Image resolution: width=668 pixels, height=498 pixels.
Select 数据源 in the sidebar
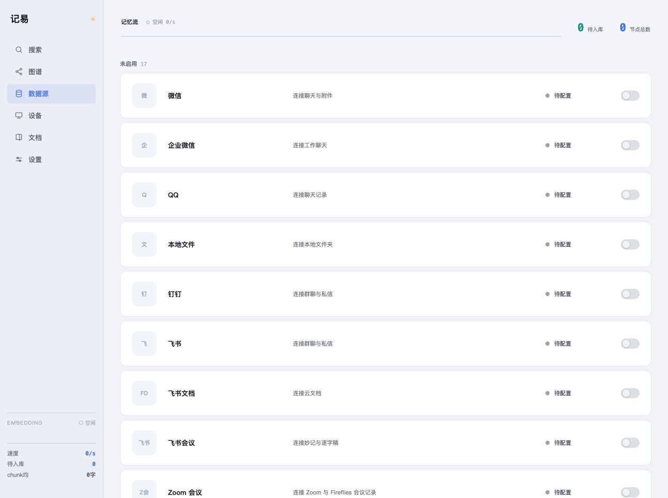click(51, 94)
